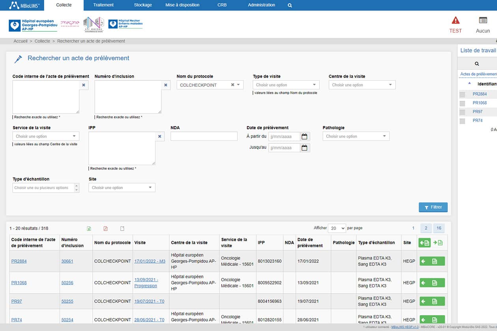Go to results page 1
The image size is (497, 331).
(x=413, y=228)
